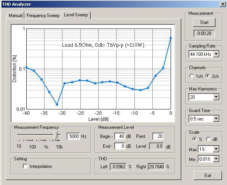Enable the Interpolation checkbox
This screenshot has width=227, height=185.
[x=26, y=166]
